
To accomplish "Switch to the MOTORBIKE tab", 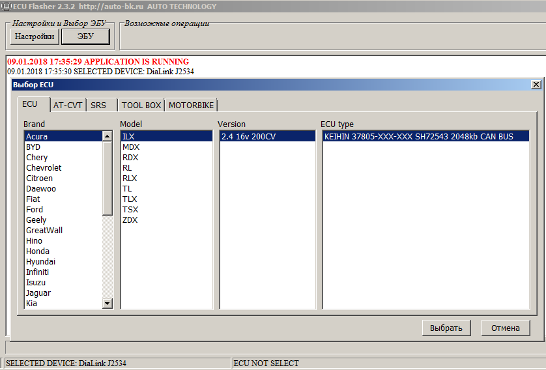I will (191, 105).
